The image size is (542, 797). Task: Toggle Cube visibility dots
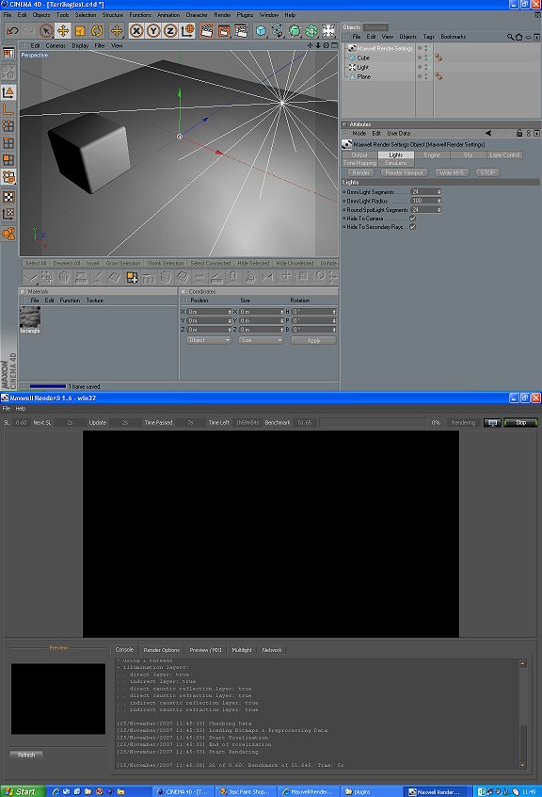[x=425, y=58]
